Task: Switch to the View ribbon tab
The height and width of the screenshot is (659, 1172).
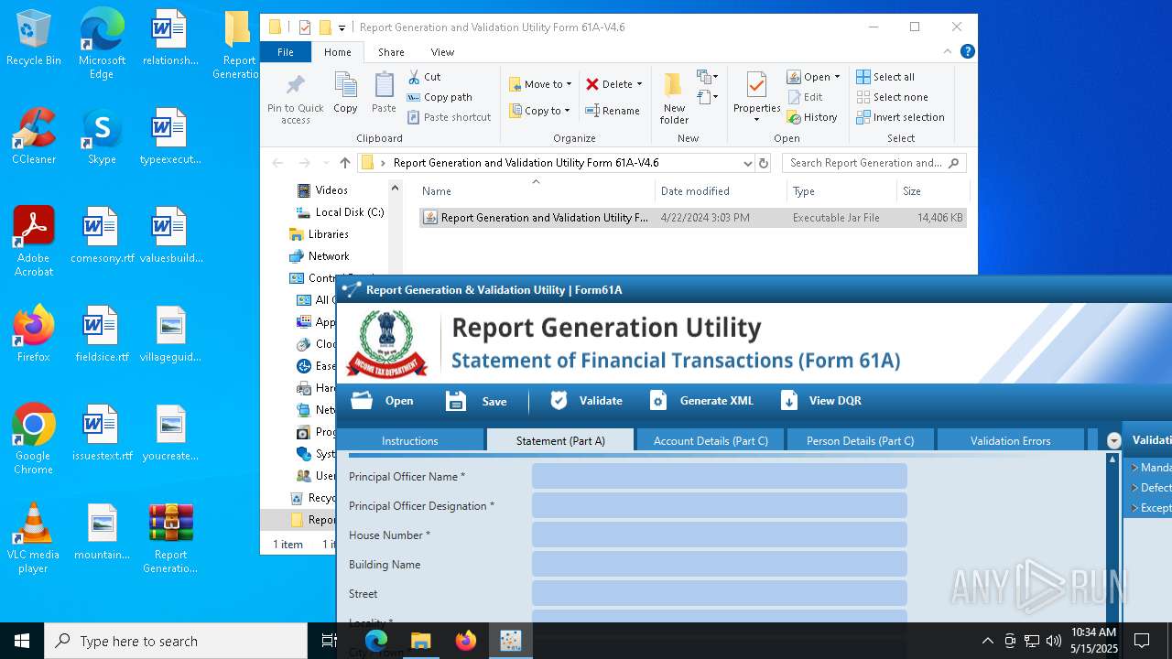Action: pyautogui.click(x=442, y=52)
